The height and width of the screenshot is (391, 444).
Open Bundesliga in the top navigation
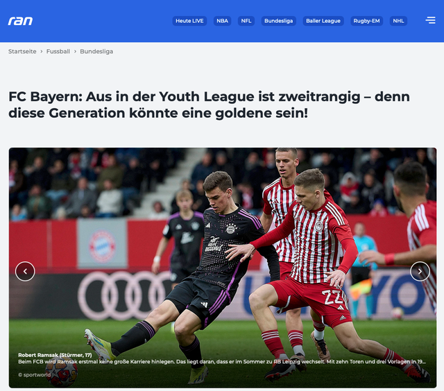pos(279,21)
